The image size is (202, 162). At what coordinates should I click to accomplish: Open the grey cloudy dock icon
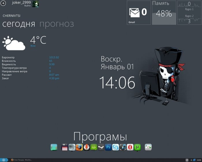pyautogui.click(x=72, y=147)
